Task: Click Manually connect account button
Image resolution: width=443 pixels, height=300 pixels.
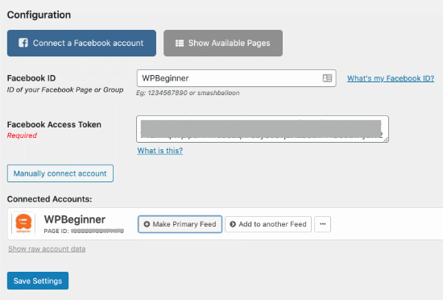Action: coord(60,173)
